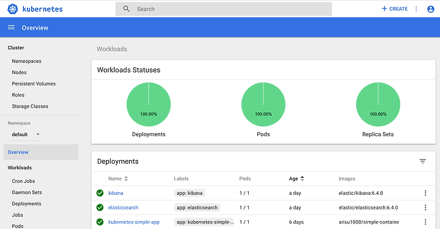Click the image text elastic/kibana:6.4.0
Image resolution: width=440 pixels, height=229 pixels.
[361, 193]
